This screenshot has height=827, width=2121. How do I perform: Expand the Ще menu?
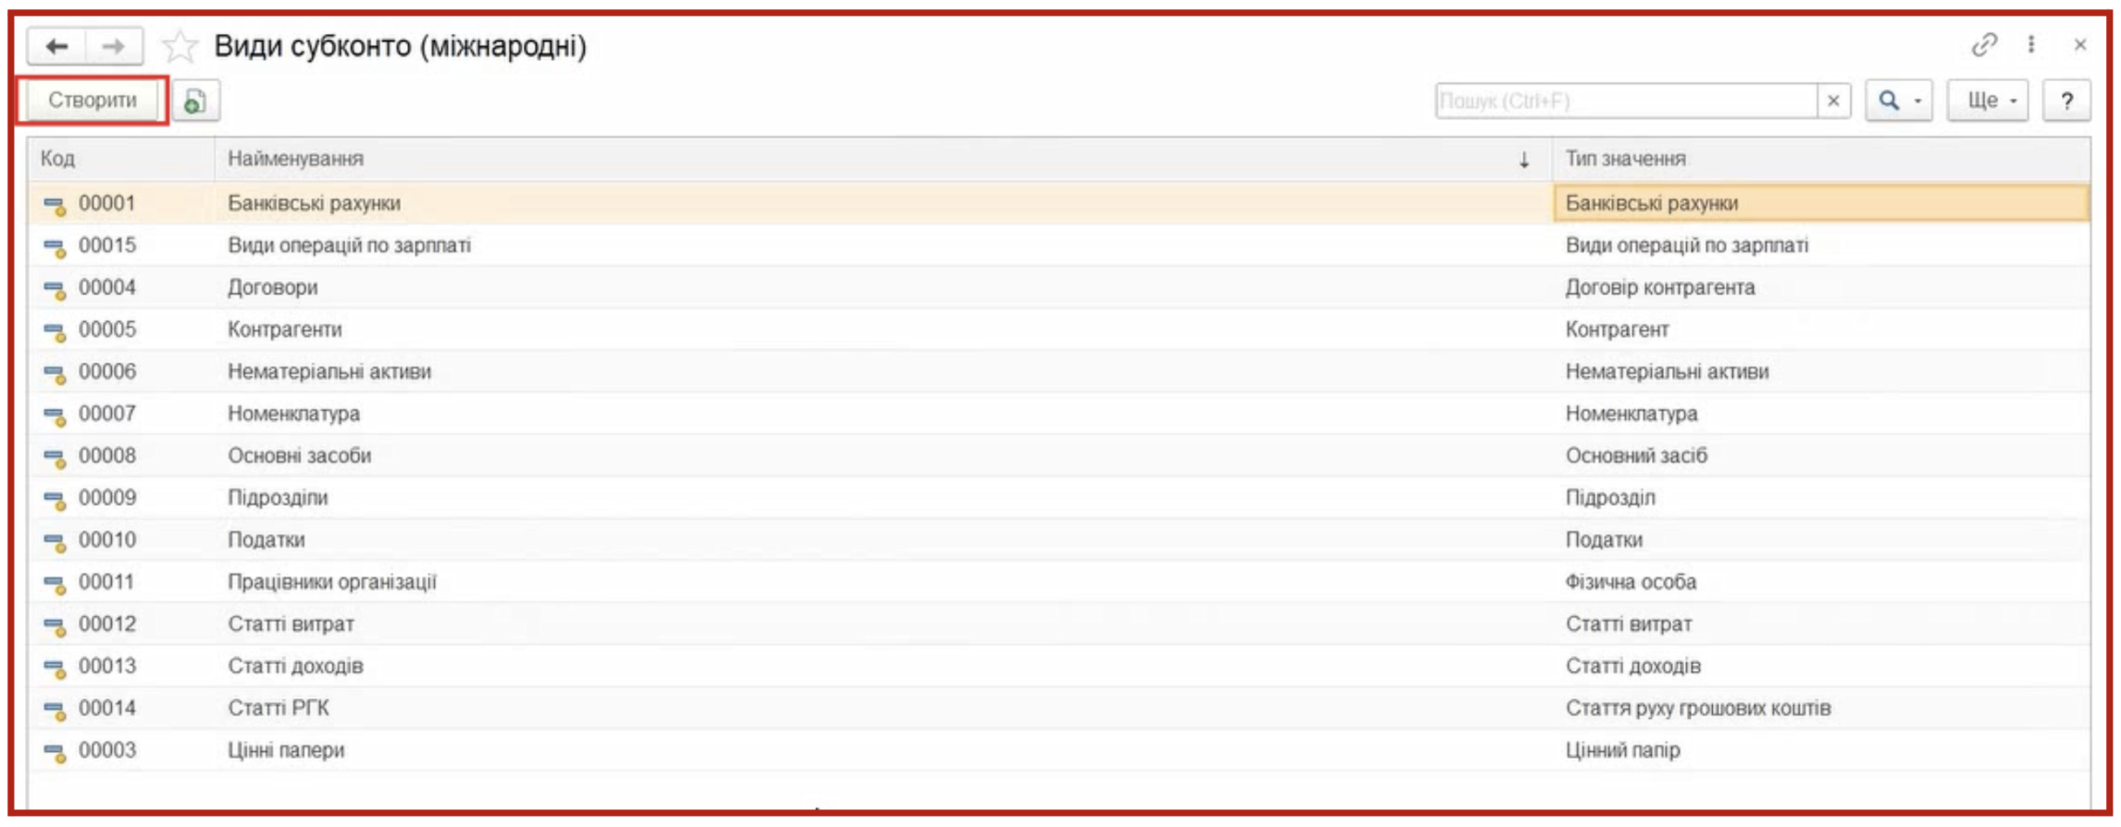tap(1988, 101)
